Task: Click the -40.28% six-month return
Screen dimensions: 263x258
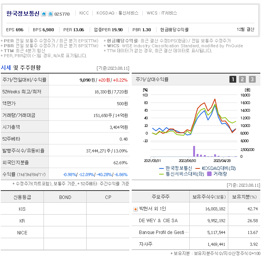Action: tap(104, 175)
